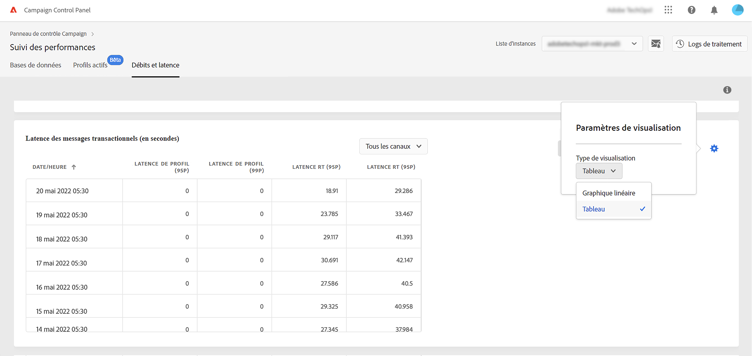Screen dimensions: 752x356
Task: Switch to the Bases de données tab
Action: (36, 65)
